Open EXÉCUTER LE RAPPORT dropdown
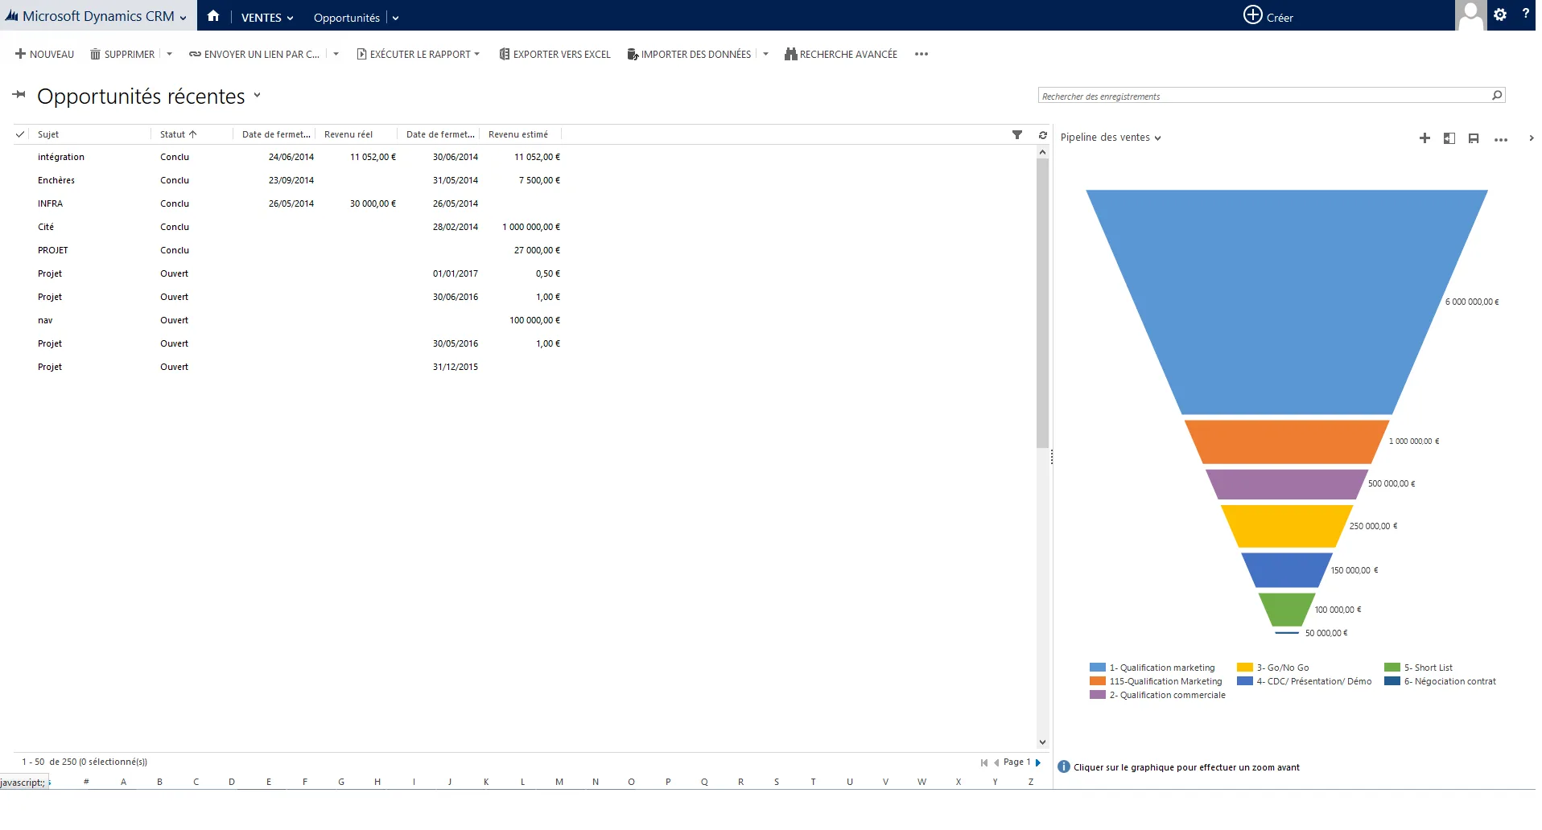The image size is (1542, 830). click(418, 54)
